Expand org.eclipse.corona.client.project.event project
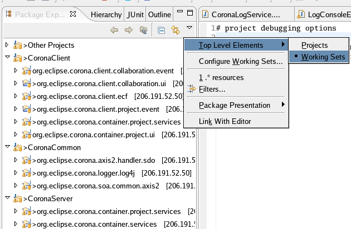Viewport: 351px width, 229px height. tap(16, 109)
